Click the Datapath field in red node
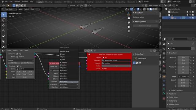 point(116,61)
